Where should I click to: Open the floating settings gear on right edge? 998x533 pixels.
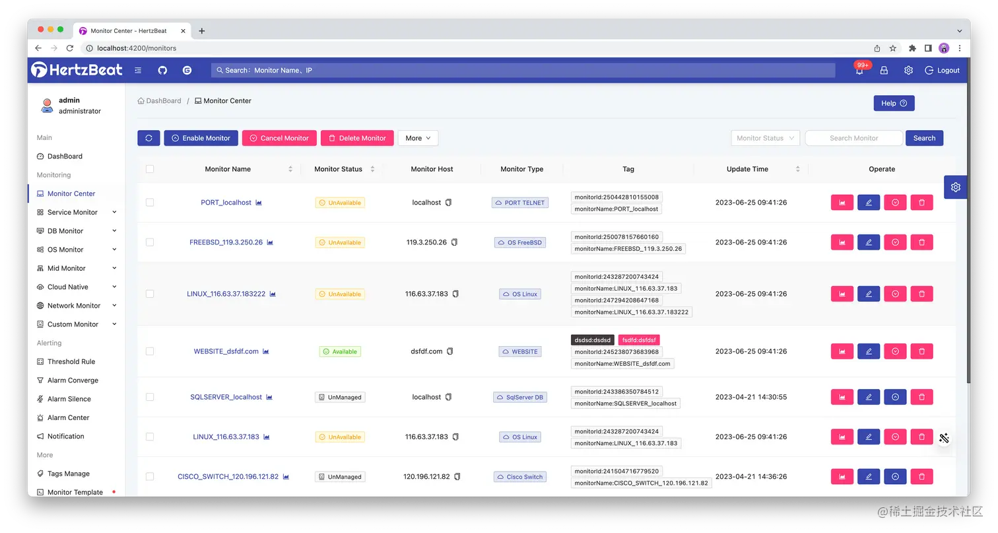coord(955,187)
